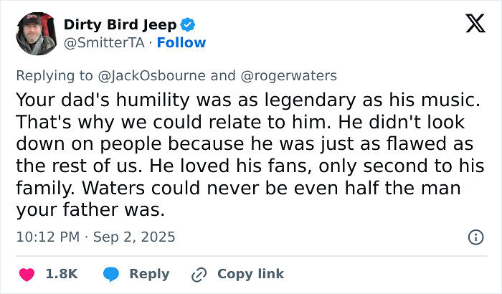The image size is (502, 294).
Task: Click the sentence mentioning Waters
Action: [x=239, y=199]
